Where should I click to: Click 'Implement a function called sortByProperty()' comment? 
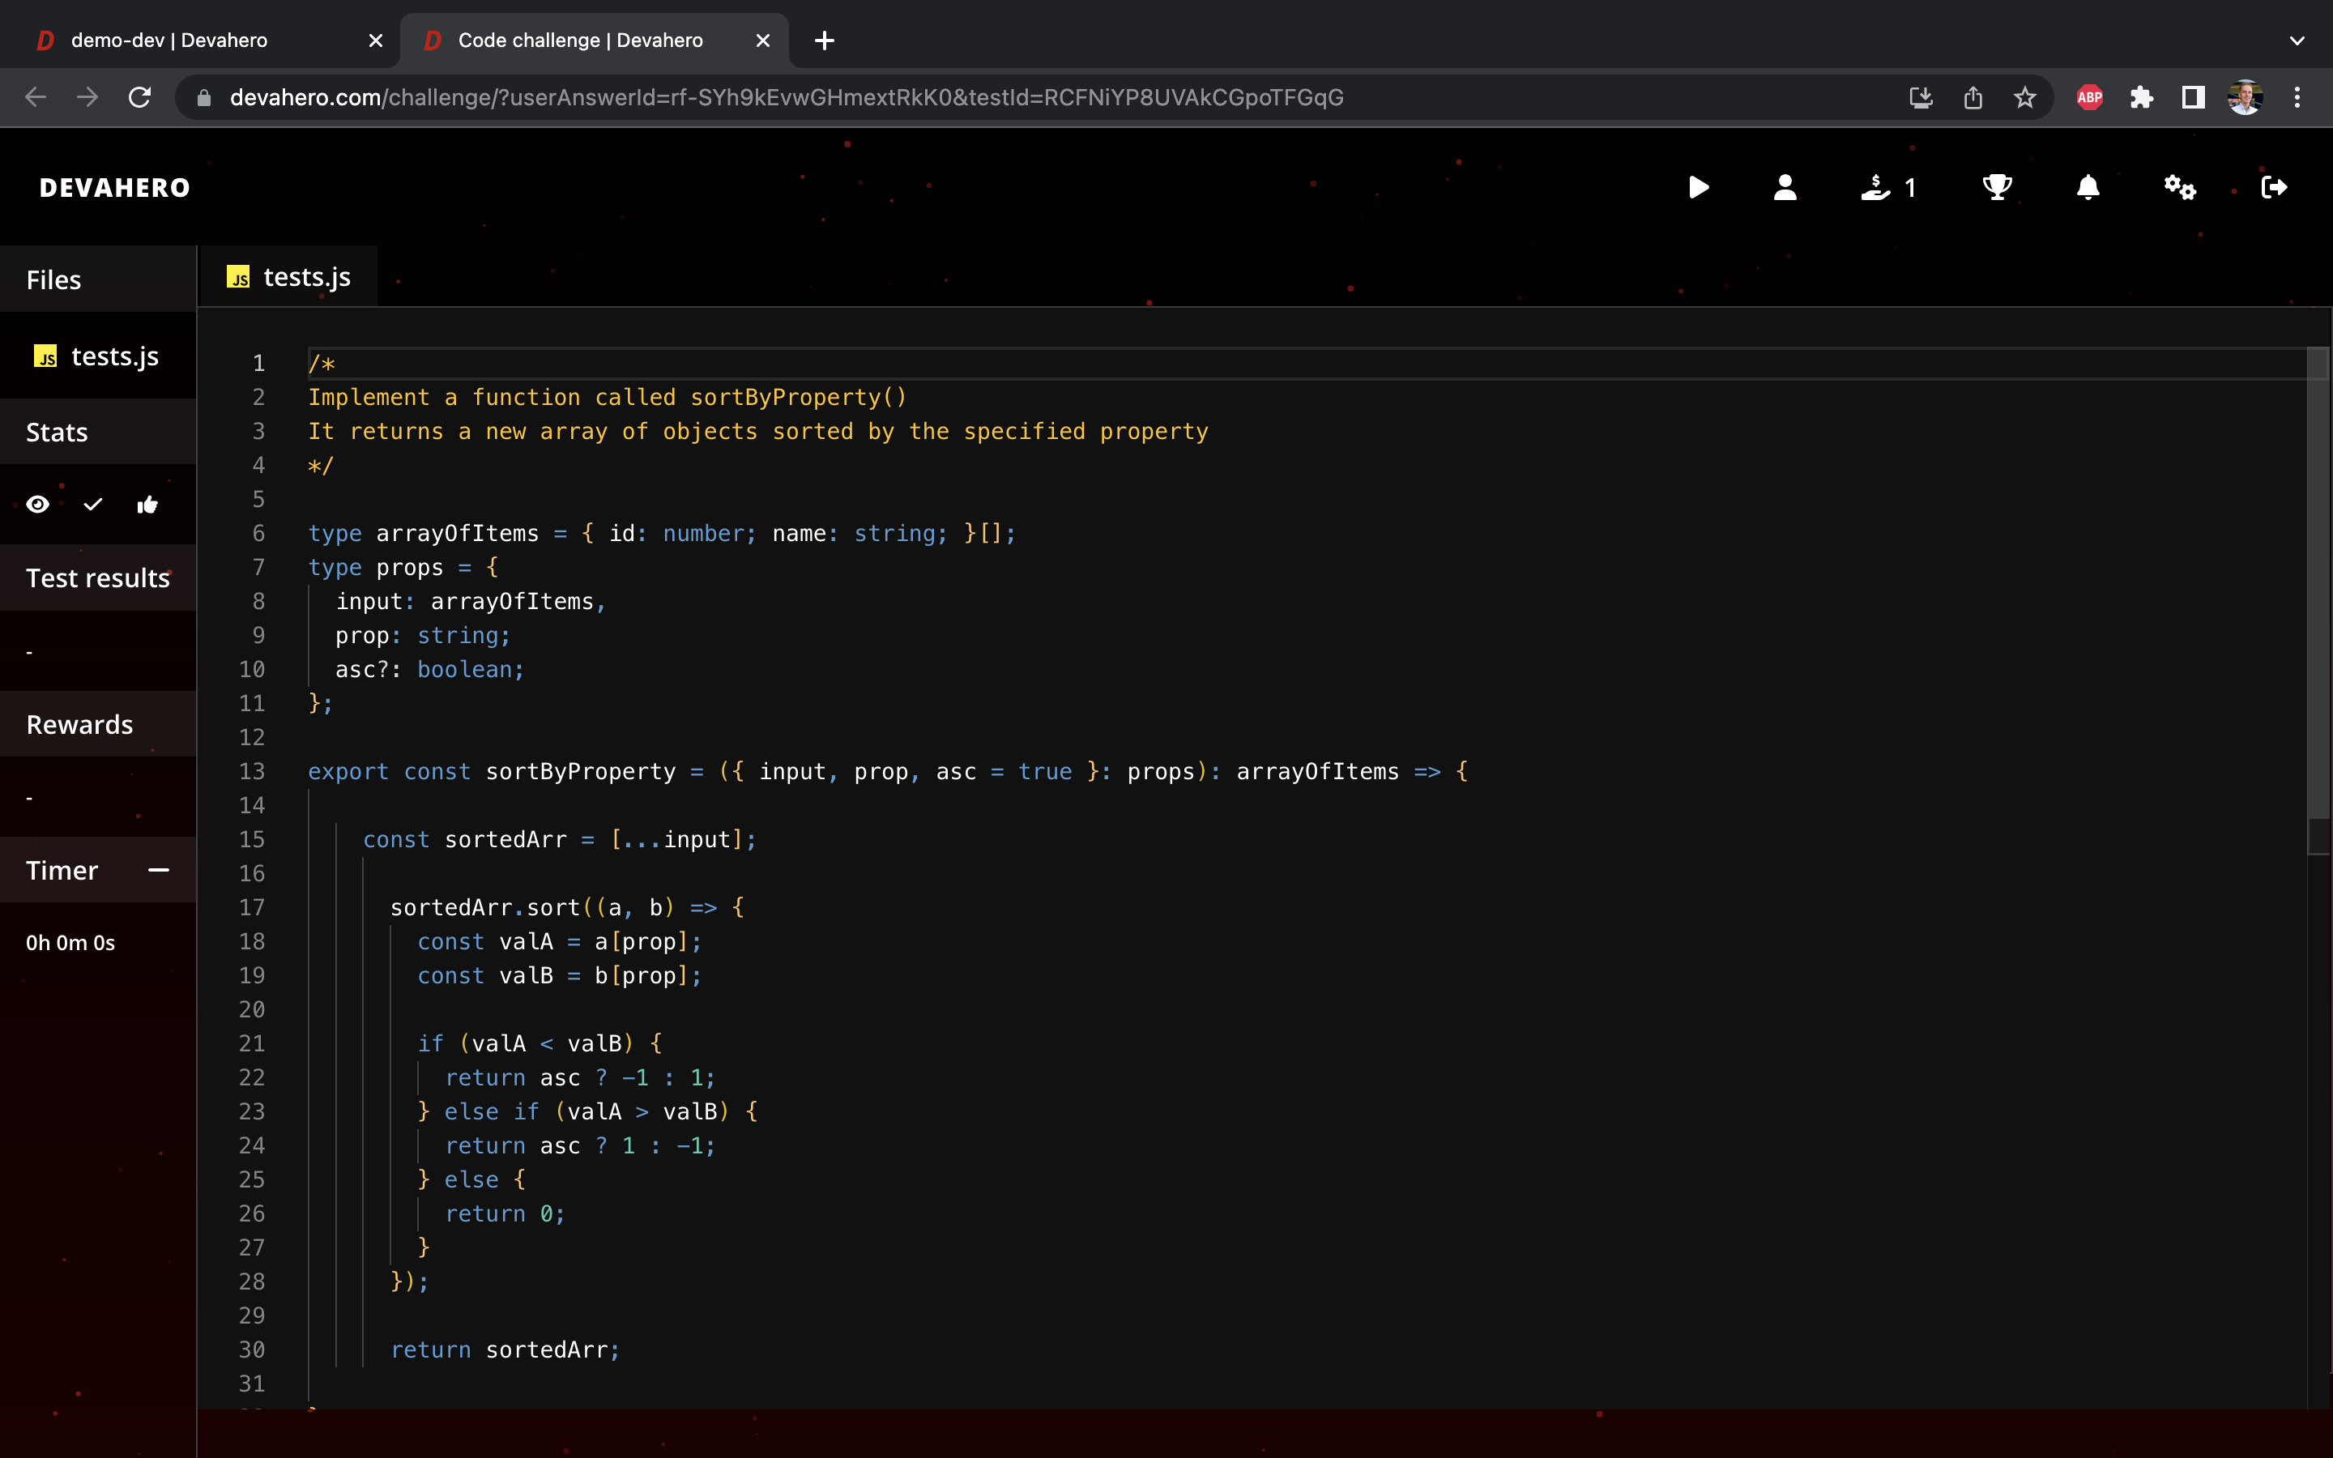(x=608, y=397)
